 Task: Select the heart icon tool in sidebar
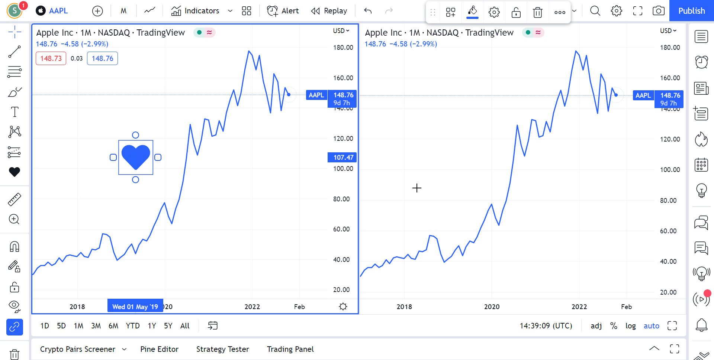[15, 172]
